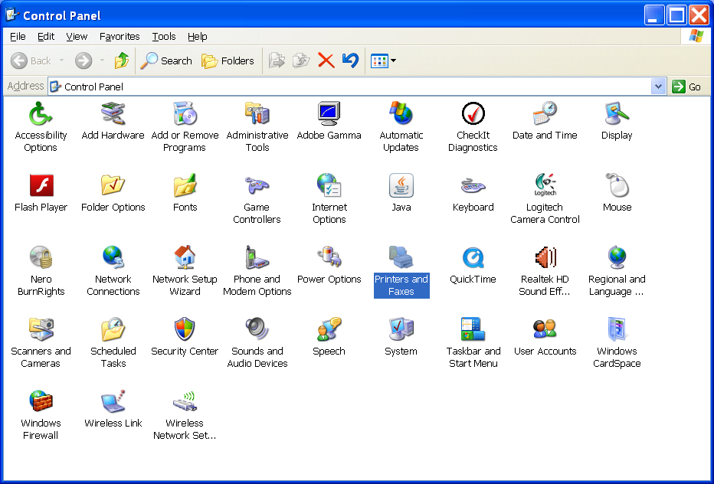The image size is (714, 484).
Task: Expand the Back button history arrow
Action: 62,60
